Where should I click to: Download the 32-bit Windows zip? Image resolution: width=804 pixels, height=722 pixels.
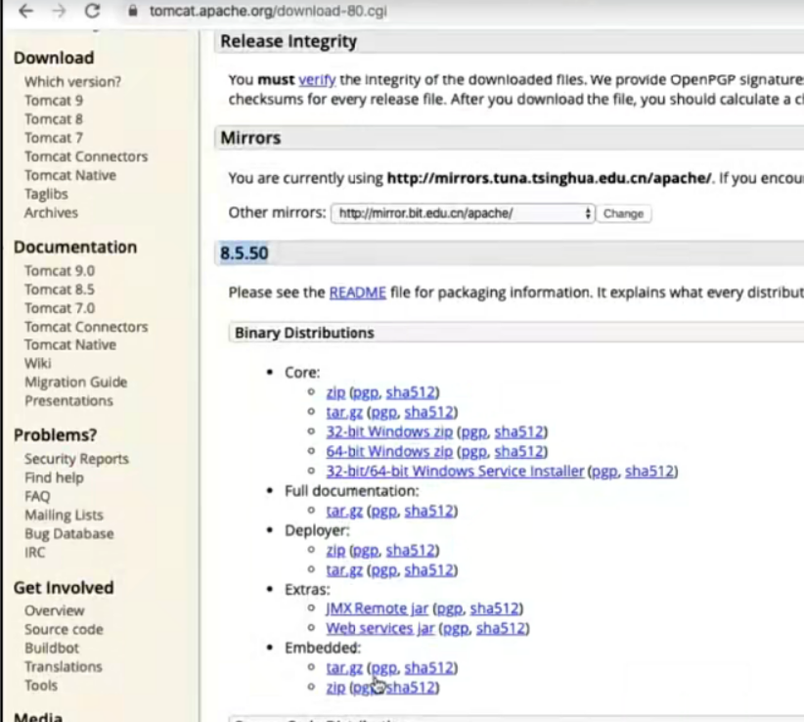pyautogui.click(x=389, y=432)
